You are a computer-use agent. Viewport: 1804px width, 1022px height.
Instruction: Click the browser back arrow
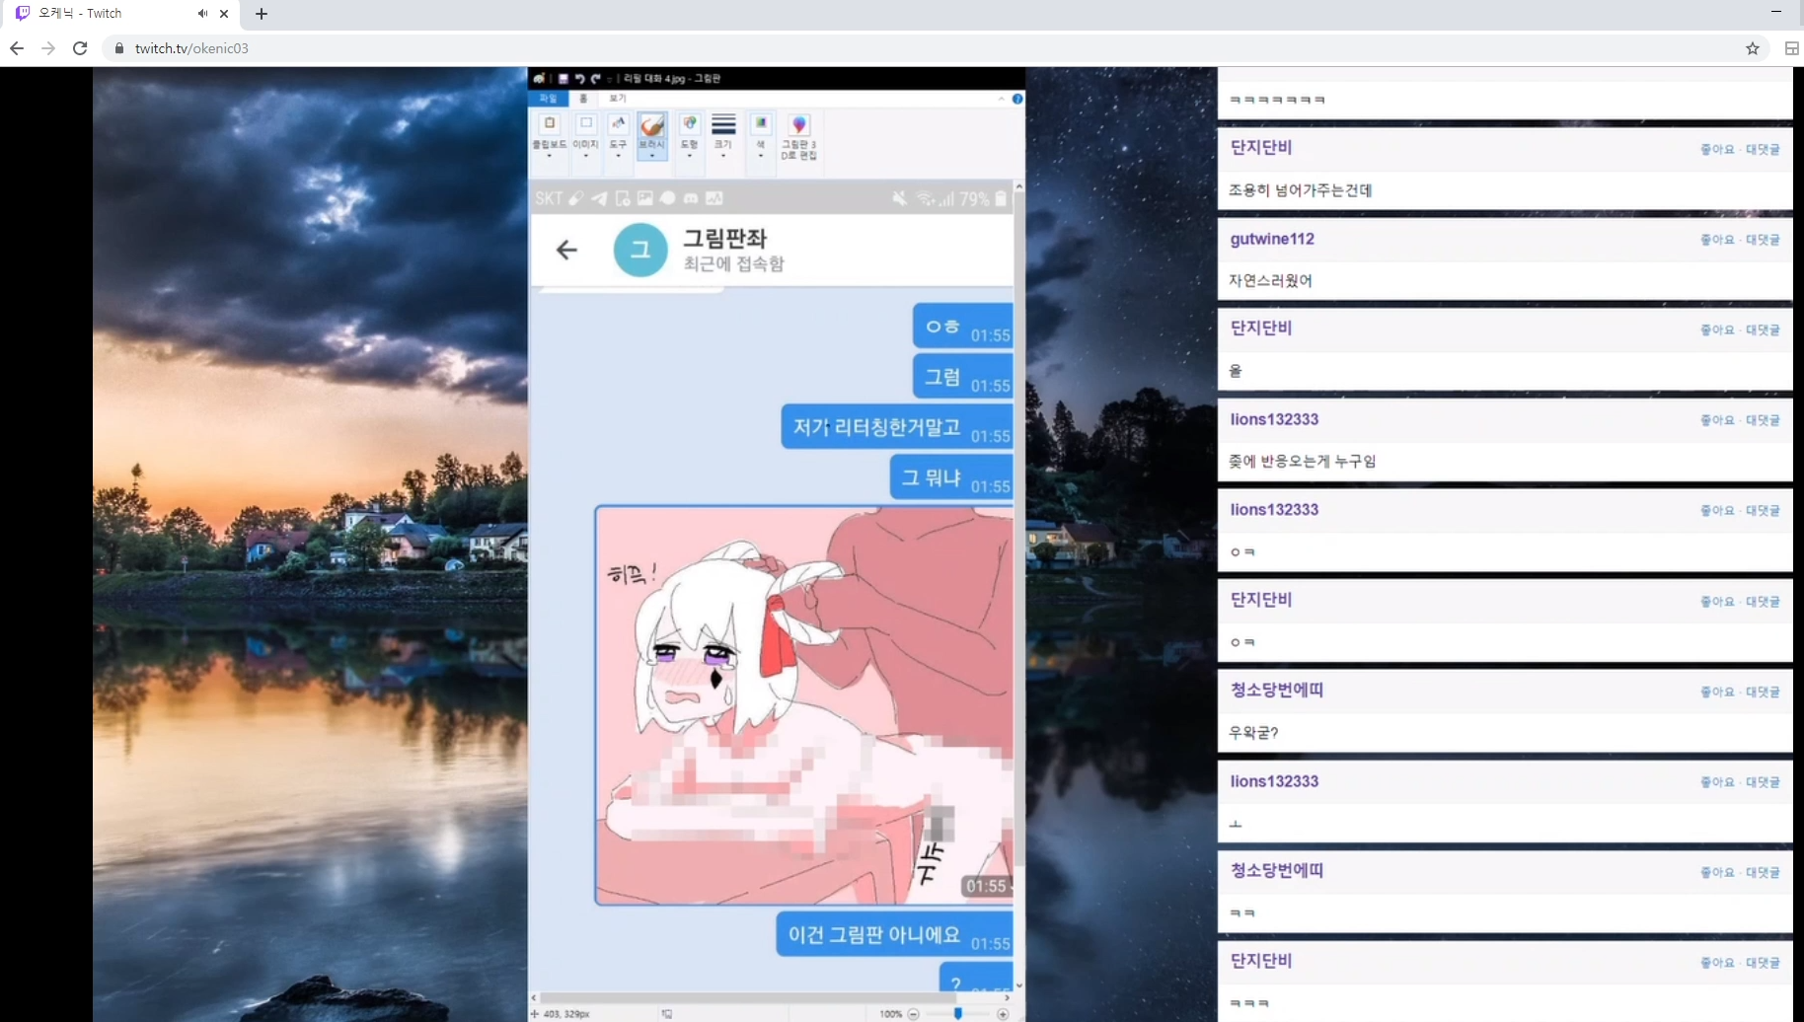point(17,48)
